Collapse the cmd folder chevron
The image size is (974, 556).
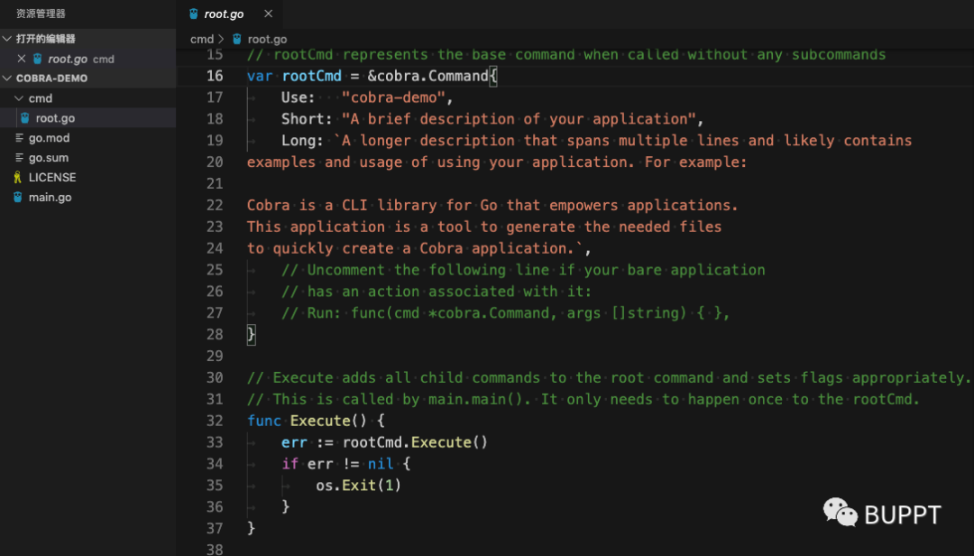click(19, 98)
